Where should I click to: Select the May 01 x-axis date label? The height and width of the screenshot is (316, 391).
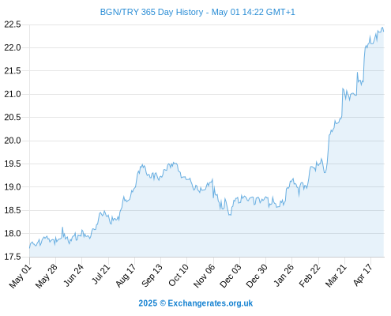pos(21,276)
